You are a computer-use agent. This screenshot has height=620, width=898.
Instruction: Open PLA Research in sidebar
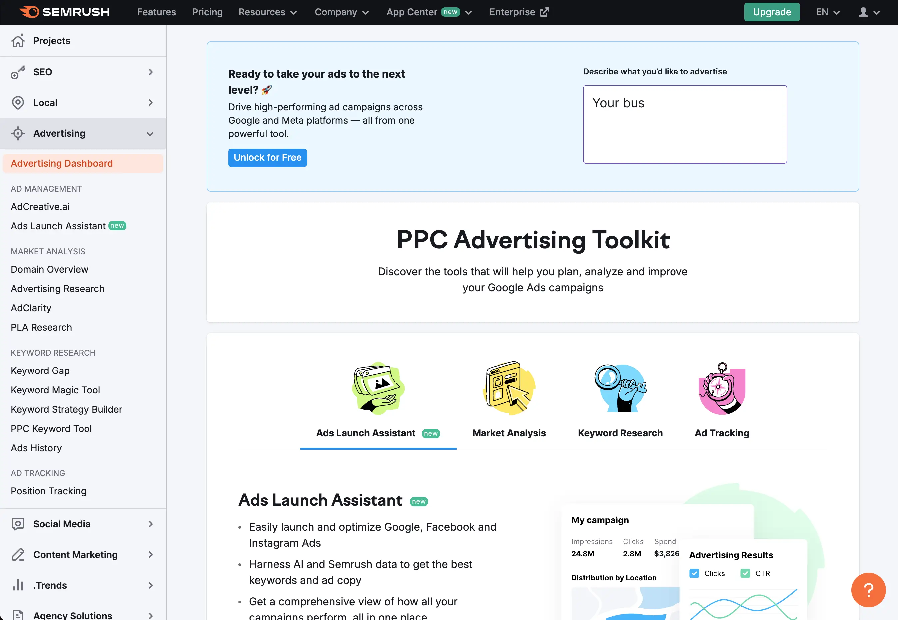click(41, 328)
